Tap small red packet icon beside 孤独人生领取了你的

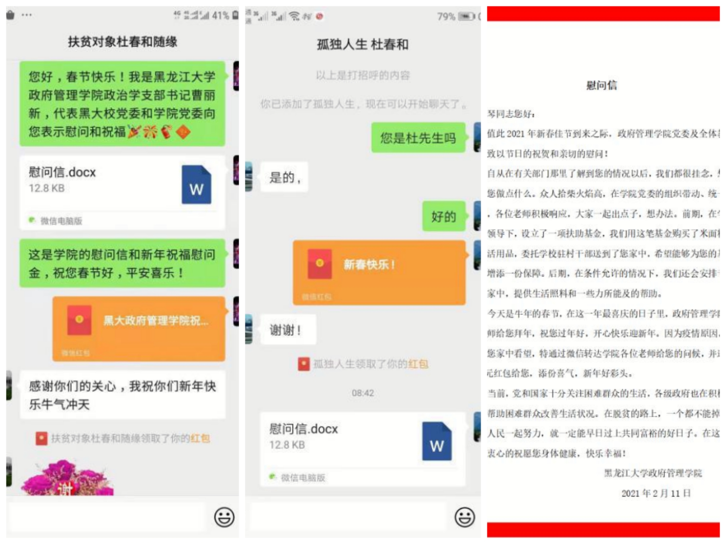(x=304, y=364)
